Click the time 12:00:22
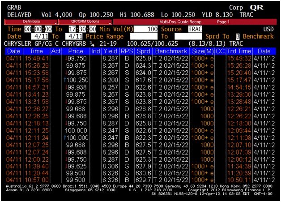 point(37,159)
